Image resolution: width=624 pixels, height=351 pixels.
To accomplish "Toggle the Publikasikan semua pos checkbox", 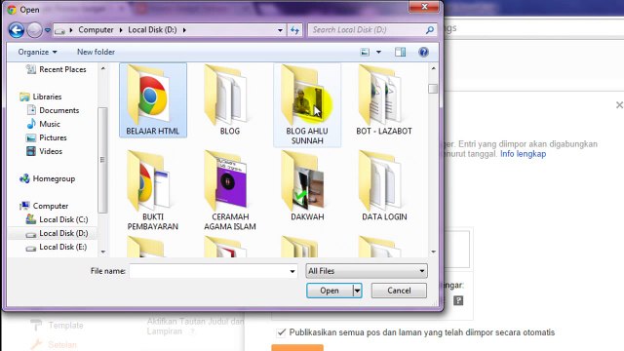I will (x=282, y=332).
